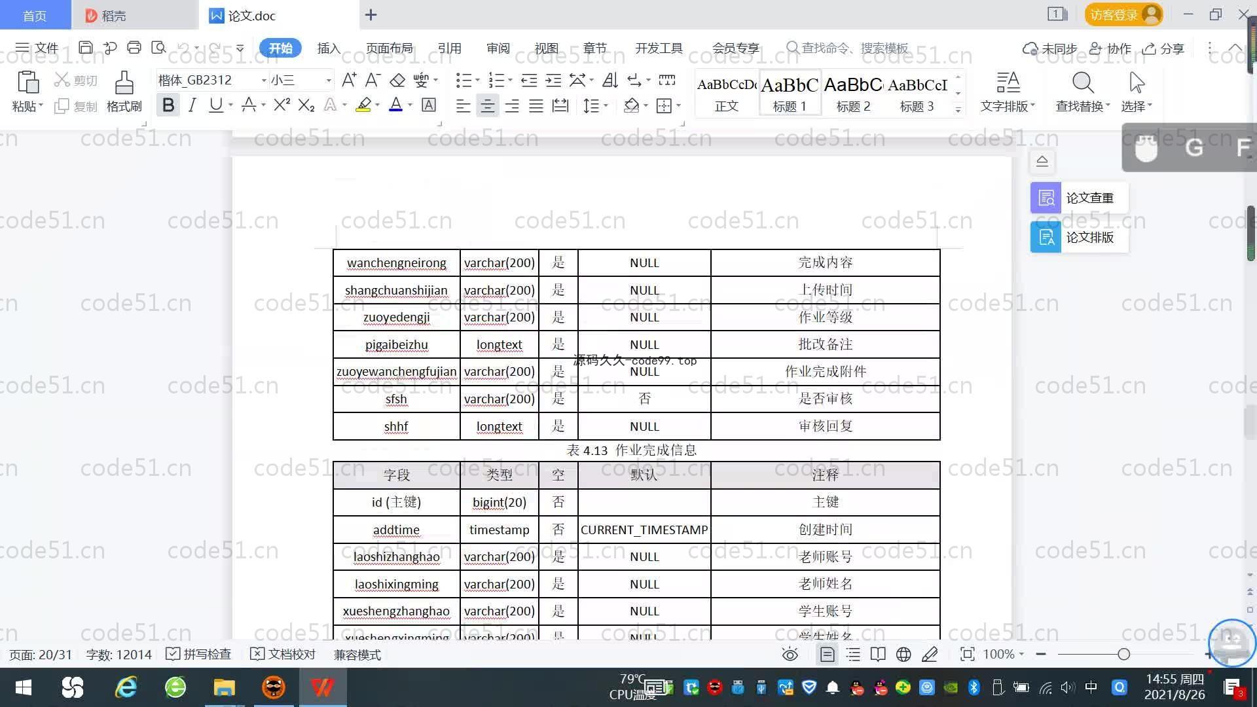Image resolution: width=1257 pixels, height=707 pixels.
Task: Open 论文查重 panel
Action: pyautogui.click(x=1079, y=198)
